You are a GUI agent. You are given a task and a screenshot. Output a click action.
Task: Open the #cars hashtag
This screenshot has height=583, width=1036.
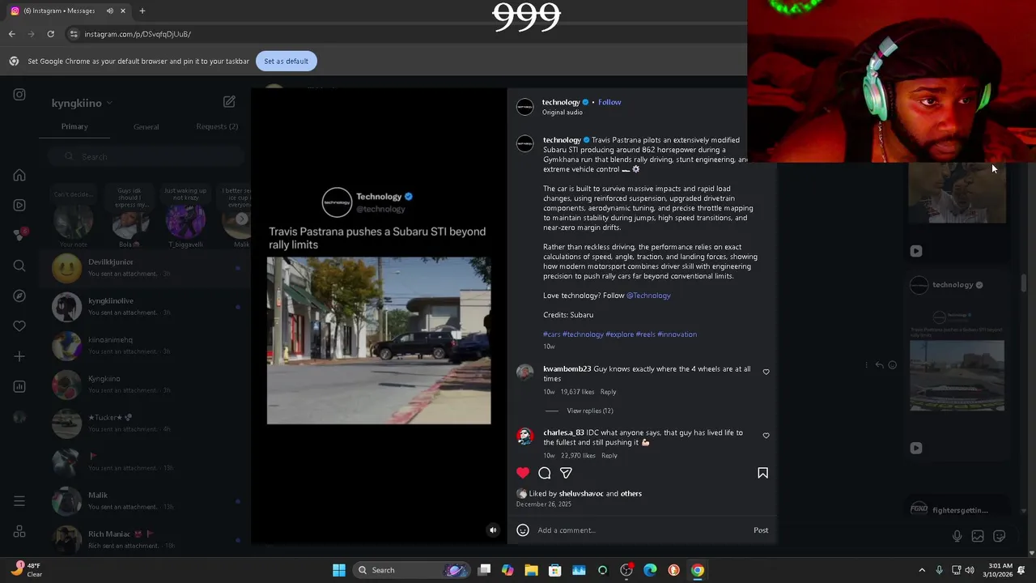552,334
